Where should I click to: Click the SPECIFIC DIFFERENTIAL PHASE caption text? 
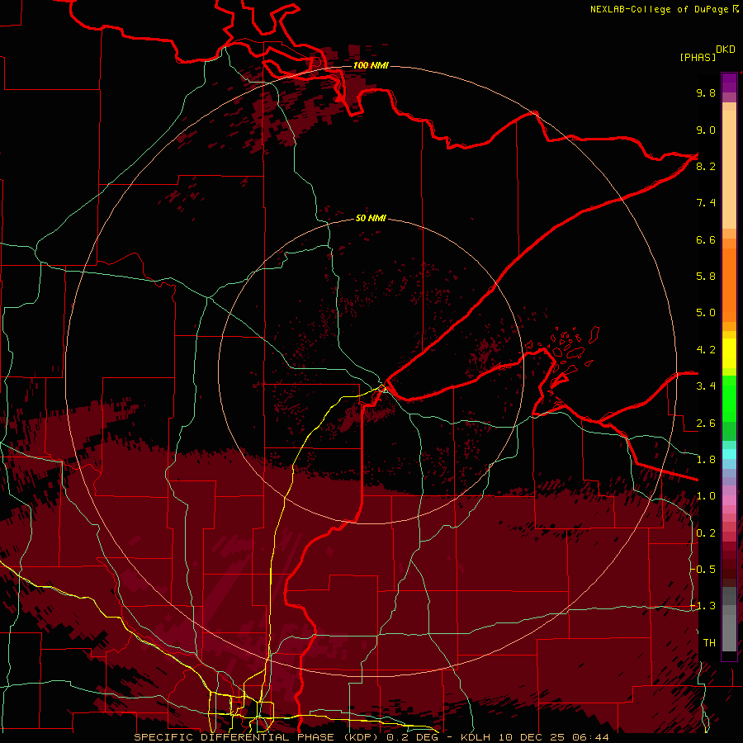(x=234, y=737)
